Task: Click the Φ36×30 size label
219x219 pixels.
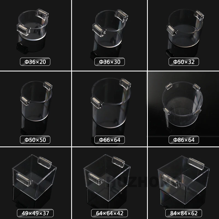Action: [x=110, y=62]
